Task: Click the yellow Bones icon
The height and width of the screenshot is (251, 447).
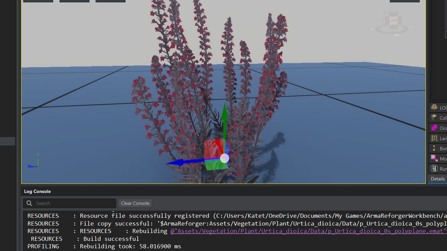Action: (x=435, y=148)
